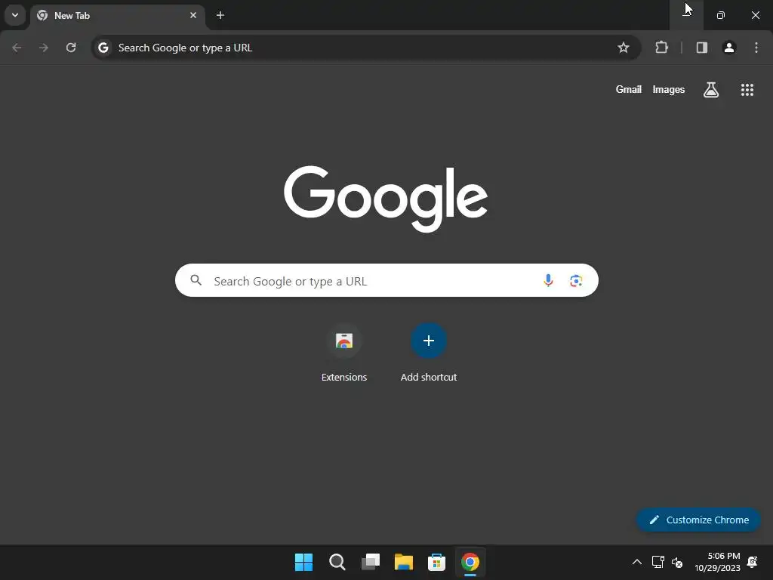Image resolution: width=773 pixels, height=580 pixels.
Task: Open the Images link
Action: (x=669, y=89)
